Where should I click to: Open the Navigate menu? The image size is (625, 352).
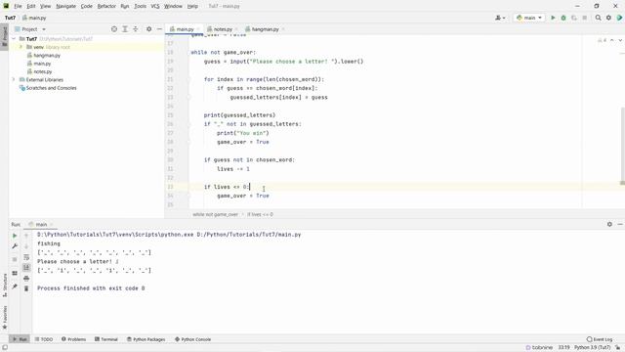pyautogui.click(x=65, y=6)
